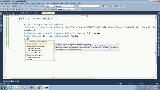Switch to the UserTab Query tab
Screen dimensions: 160x90
16,13
